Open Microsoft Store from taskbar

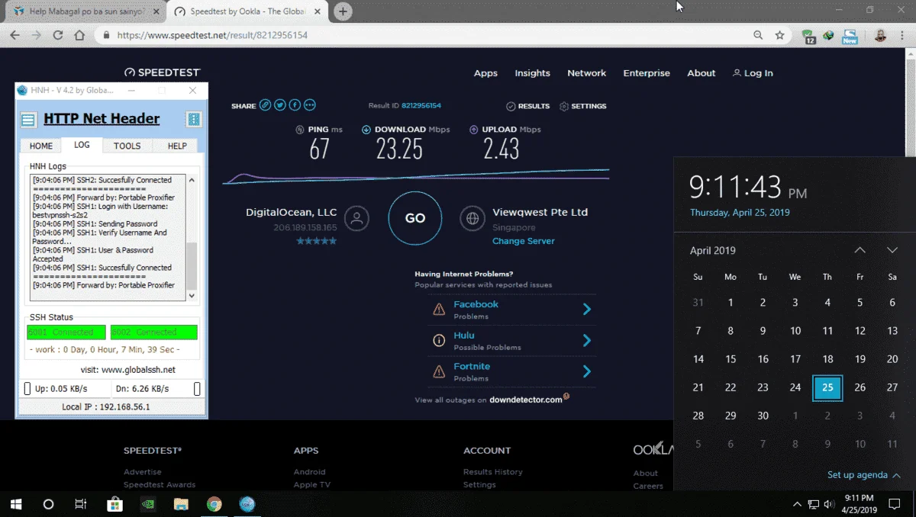tap(114, 504)
